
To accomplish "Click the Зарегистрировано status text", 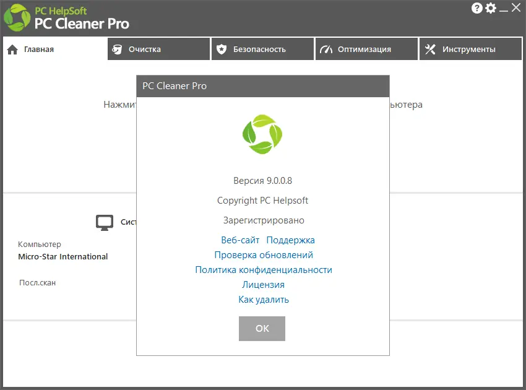I will tap(264, 220).
